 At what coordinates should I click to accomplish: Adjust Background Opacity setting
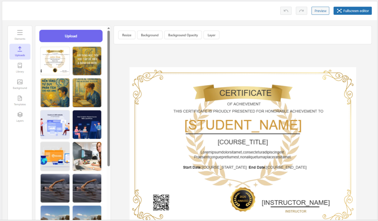coord(183,35)
